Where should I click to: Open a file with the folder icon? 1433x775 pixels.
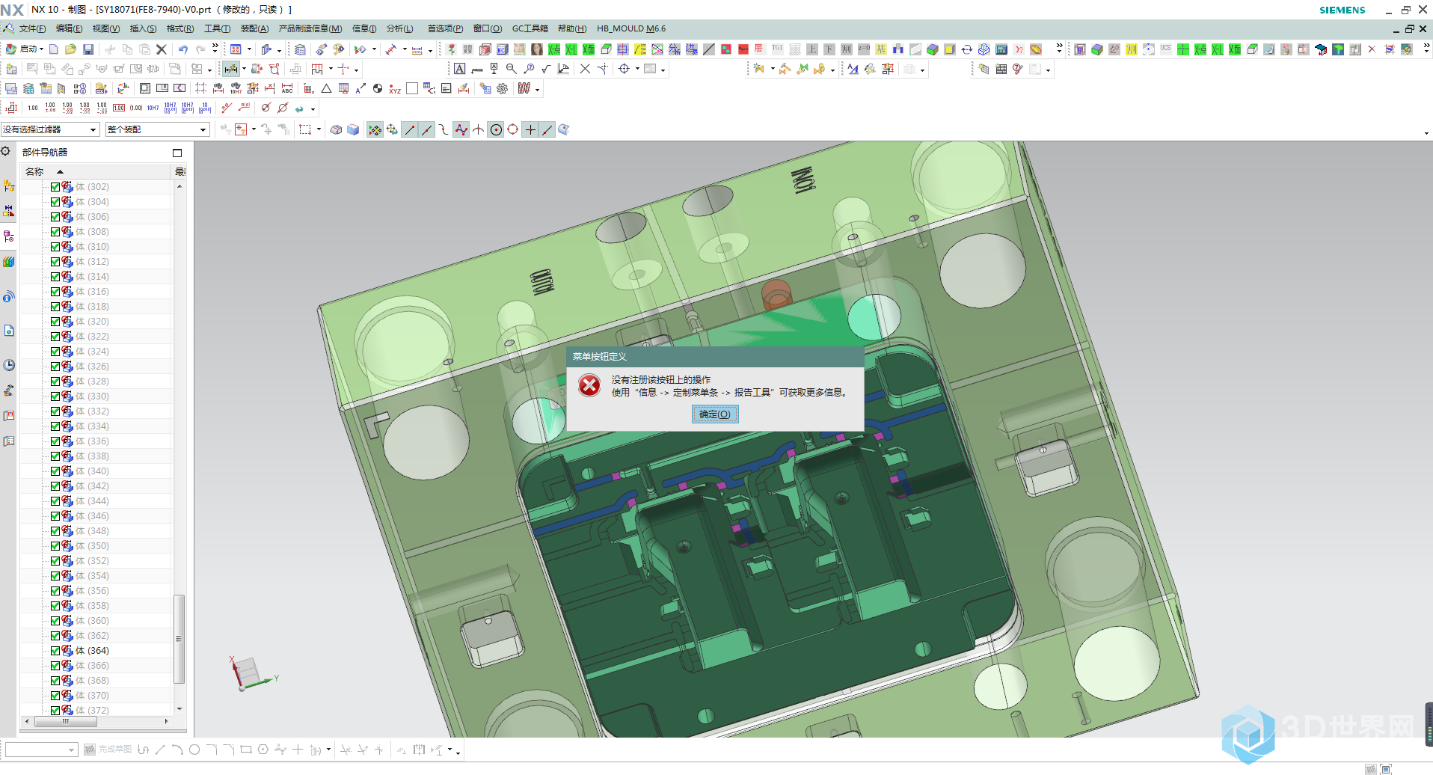coord(70,49)
